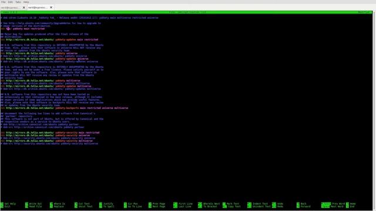The height and width of the screenshot is (211, 376).
Task: Close the second active terminal tab
Action: tap(51, 8)
